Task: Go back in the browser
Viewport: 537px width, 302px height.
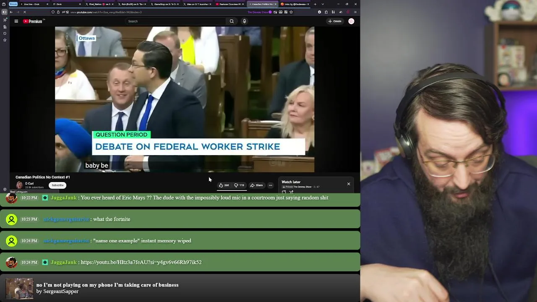Action: pyautogui.click(x=11, y=12)
